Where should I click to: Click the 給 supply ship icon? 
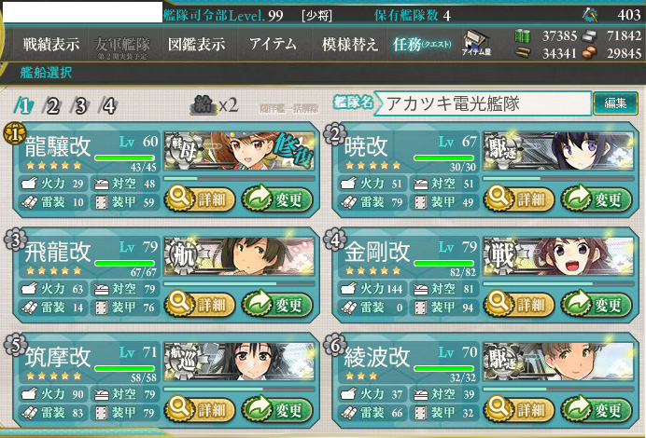pos(204,105)
